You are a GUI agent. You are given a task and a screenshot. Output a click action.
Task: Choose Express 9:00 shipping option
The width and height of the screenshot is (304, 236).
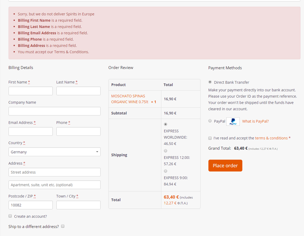(x=166, y=171)
